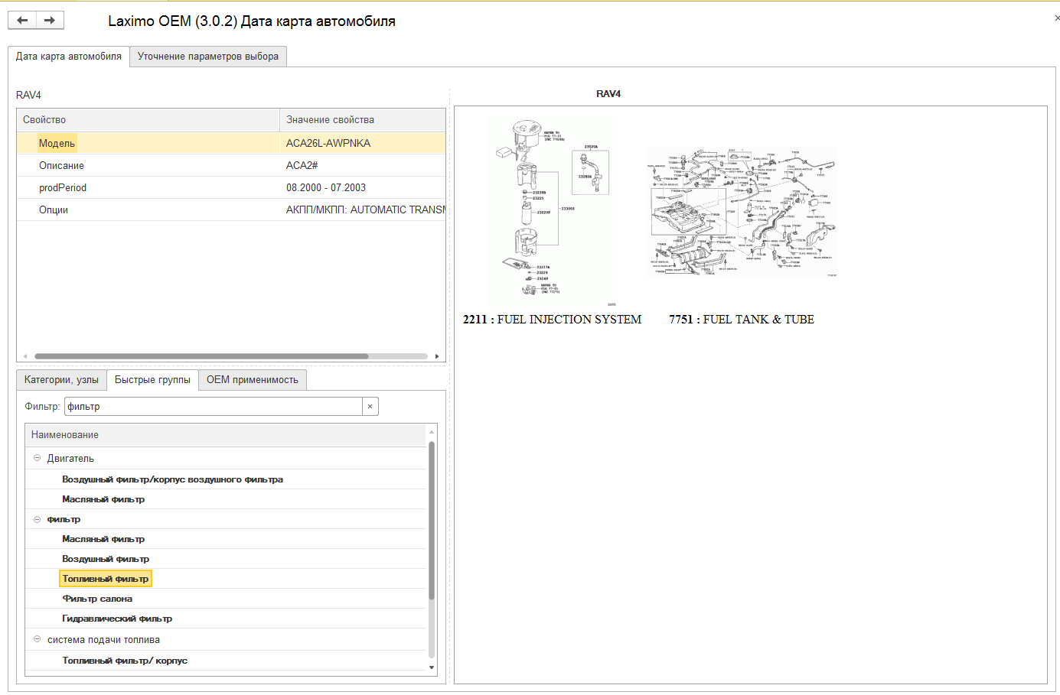The height and width of the screenshot is (695, 1060).
Task: Click the group list down scroll arrow
Action: point(432,667)
